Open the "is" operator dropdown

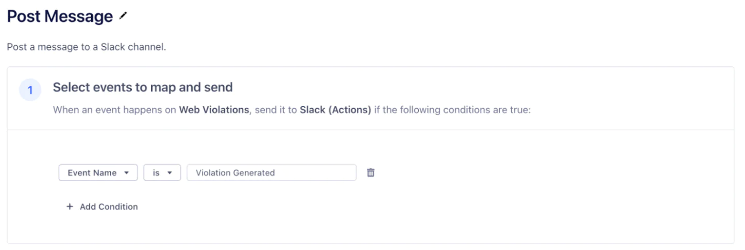[x=162, y=173]
